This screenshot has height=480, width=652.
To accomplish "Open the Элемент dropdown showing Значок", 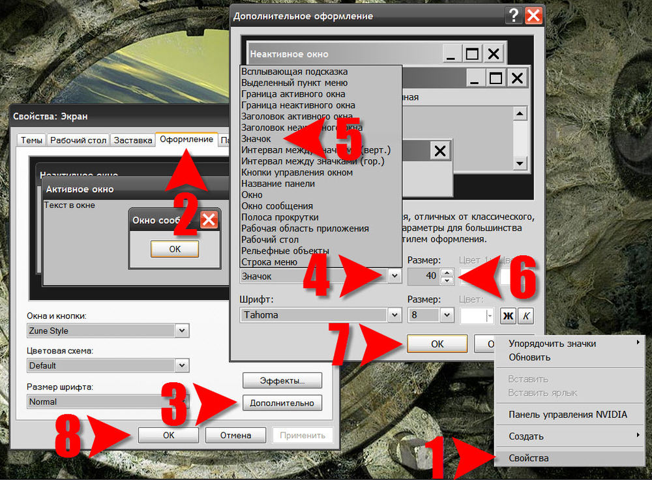I will [x=394, y=276].
